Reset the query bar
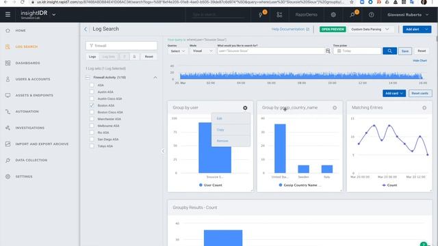438x246 pixels. click(x=422, y=51)
